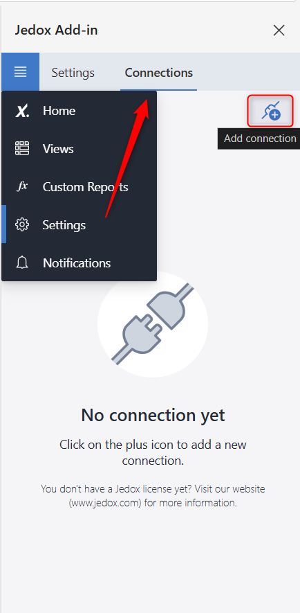This screenshot has width=300, height=613.
Task: Click the disconnected plugs illustration
Action: pos(153,324)
